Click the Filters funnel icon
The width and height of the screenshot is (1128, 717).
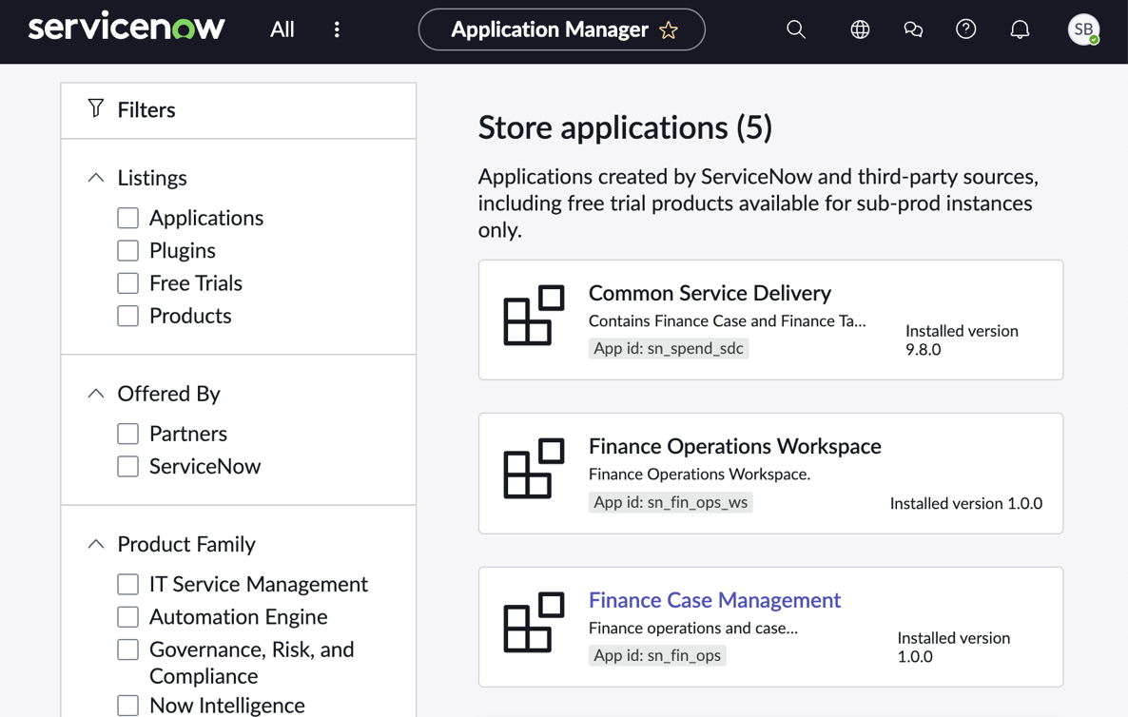[x=96, y=108]
